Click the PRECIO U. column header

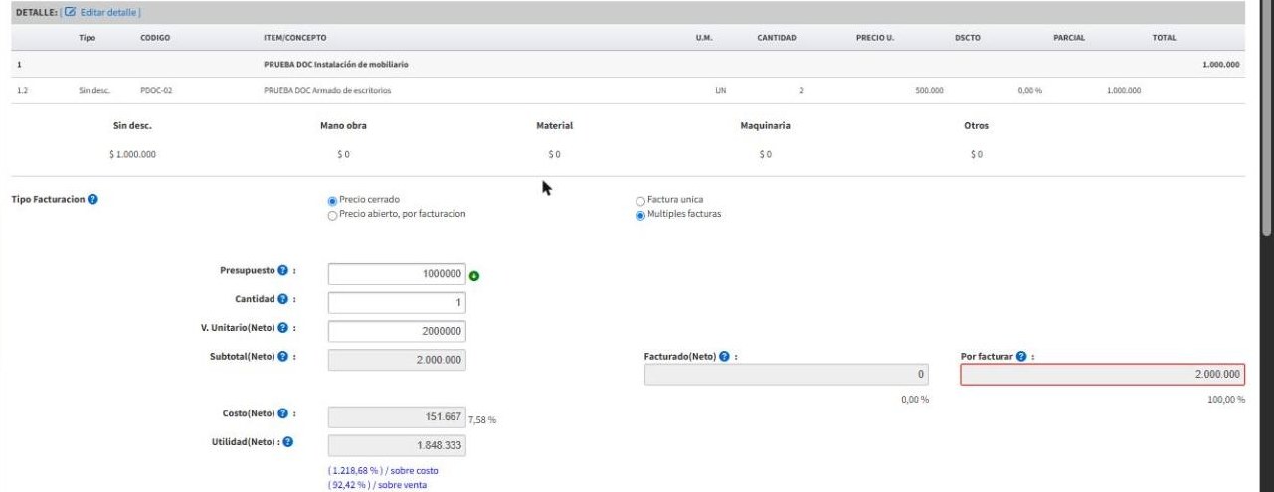tap(875, 38)
